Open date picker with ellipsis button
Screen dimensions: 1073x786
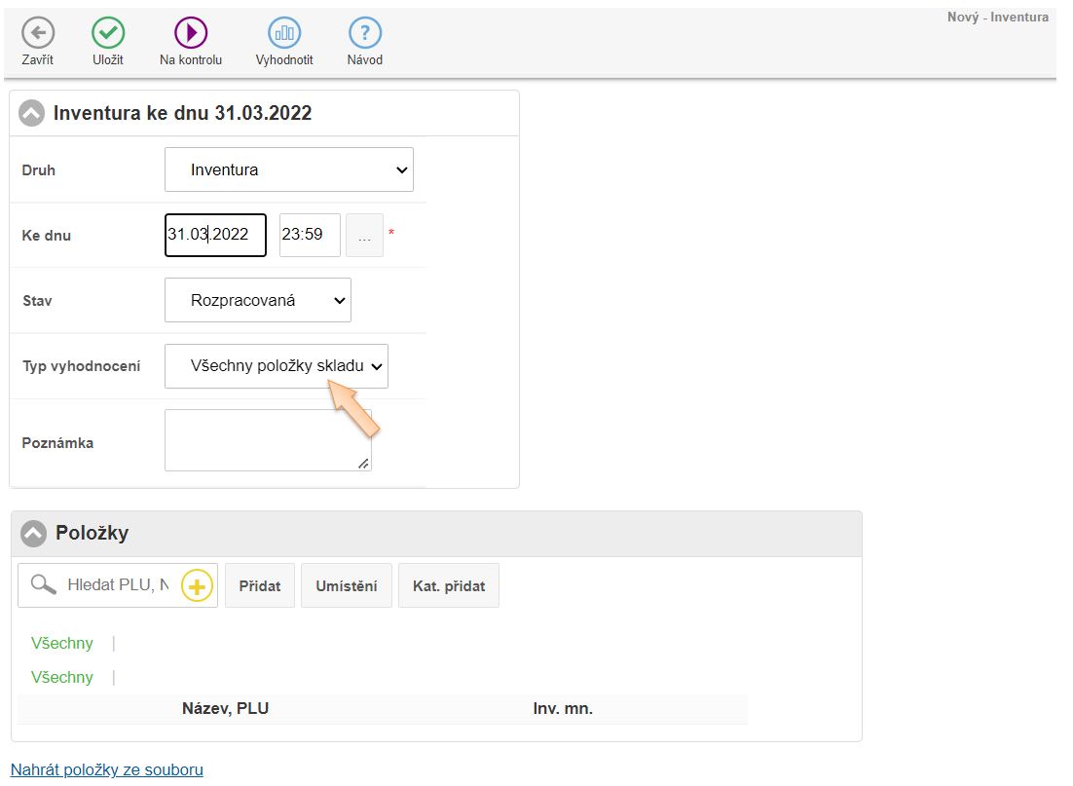click(364, 236)
